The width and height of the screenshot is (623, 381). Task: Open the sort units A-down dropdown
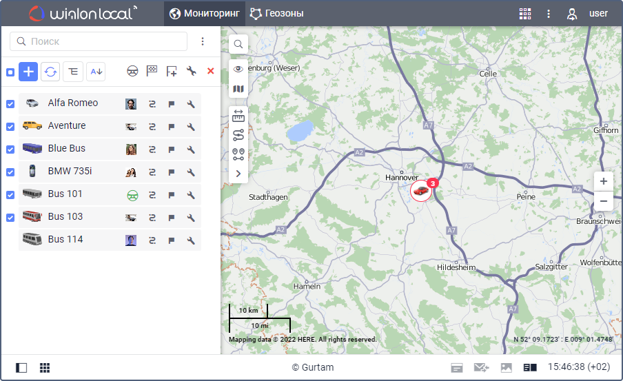(x=96, y=72)
